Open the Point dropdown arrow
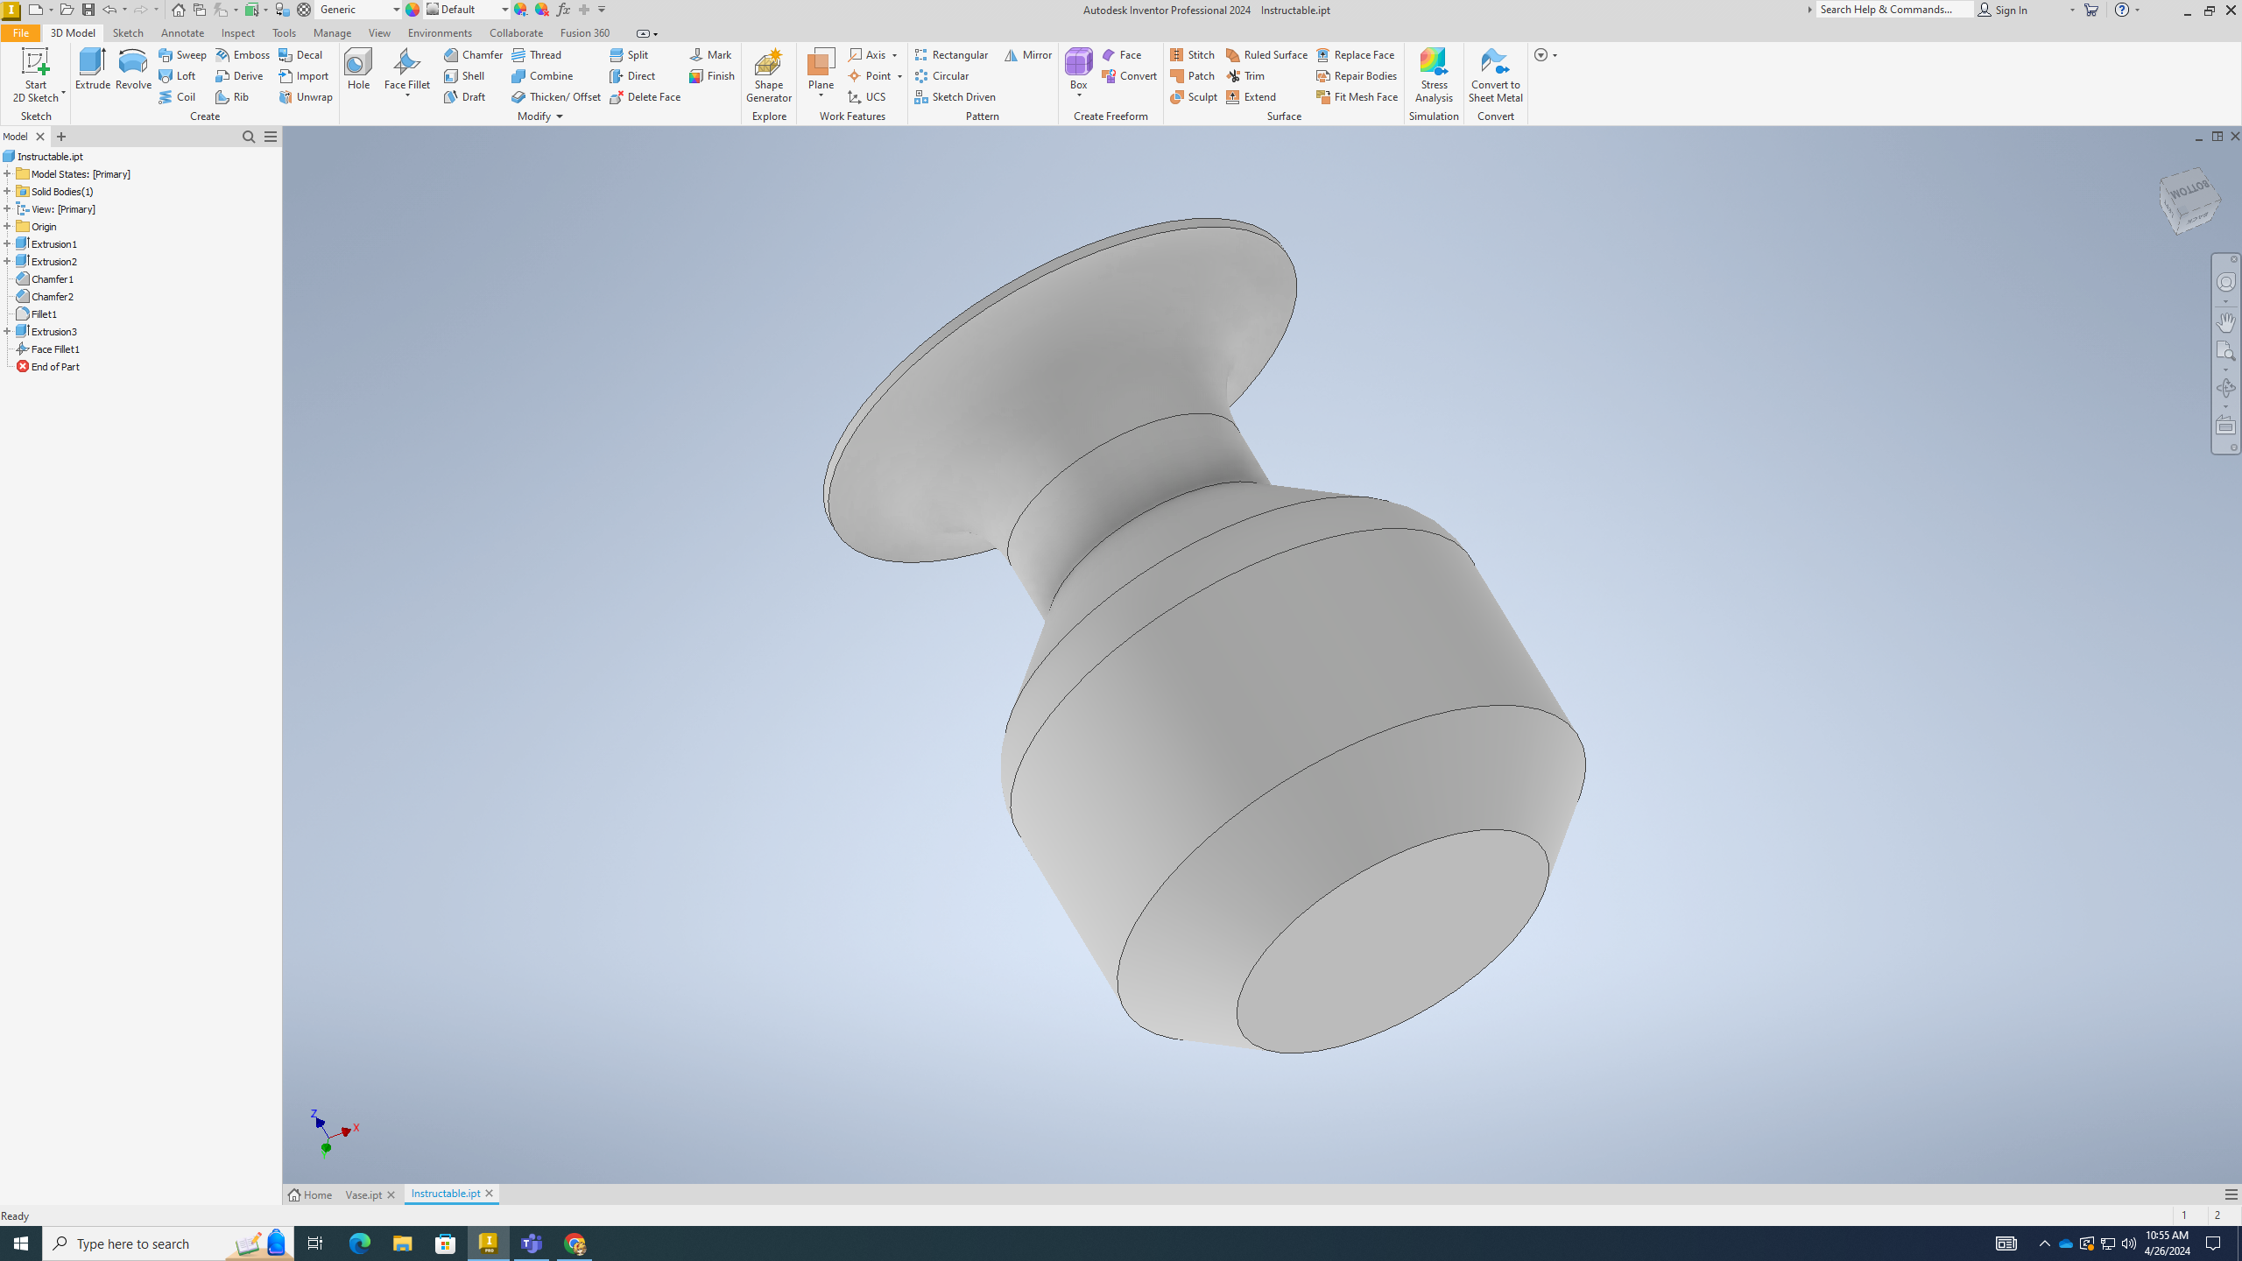This screenshot has height=1261, width=2242. pyautogui.click(x=899, y=76)
